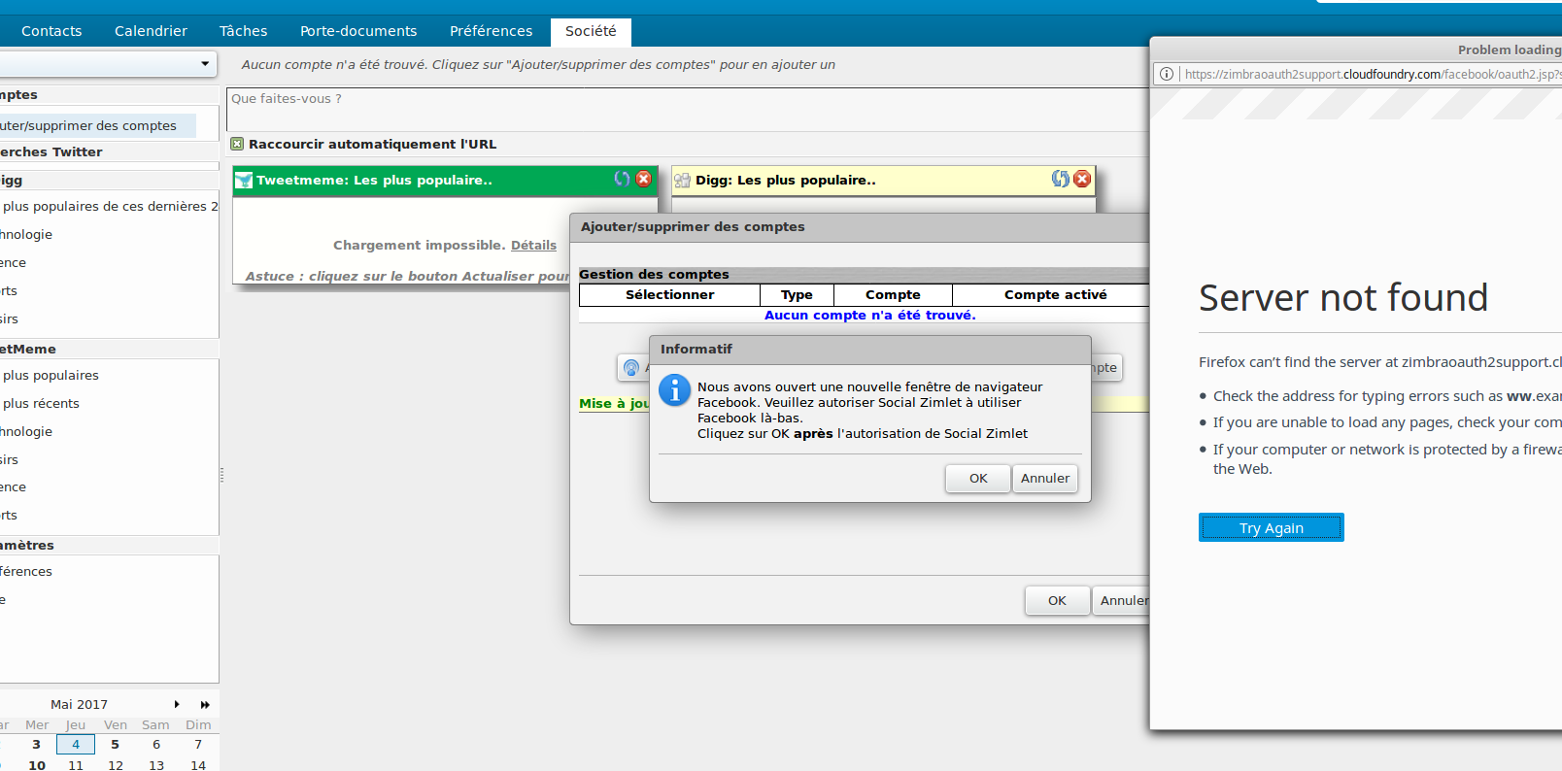The width and height of the screenshot is (1562, 771).
Task: Click the 'Que faites-vous ?' status input field
Action: [x=688, y=109]
